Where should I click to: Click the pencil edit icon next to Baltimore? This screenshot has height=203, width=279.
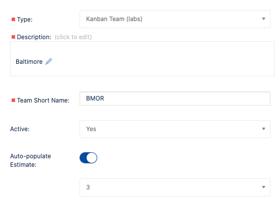click(48, 61)
